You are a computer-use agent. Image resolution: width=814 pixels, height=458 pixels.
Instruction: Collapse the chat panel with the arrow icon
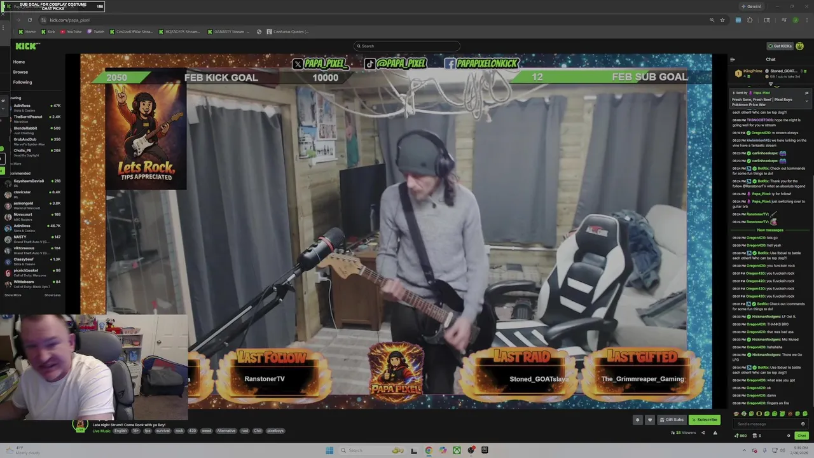732,59
